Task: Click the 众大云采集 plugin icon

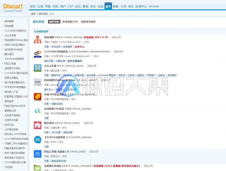Action: click(38, 68)
